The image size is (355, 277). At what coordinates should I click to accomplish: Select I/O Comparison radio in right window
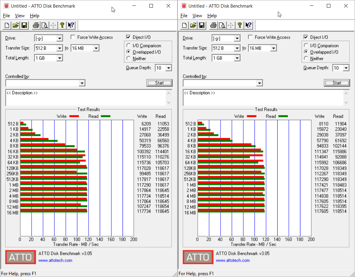[x=306, y=45]
